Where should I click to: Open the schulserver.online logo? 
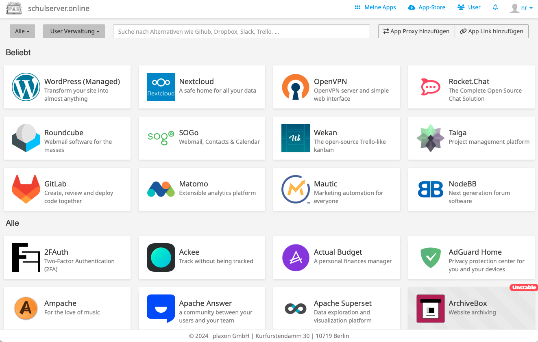13,8
